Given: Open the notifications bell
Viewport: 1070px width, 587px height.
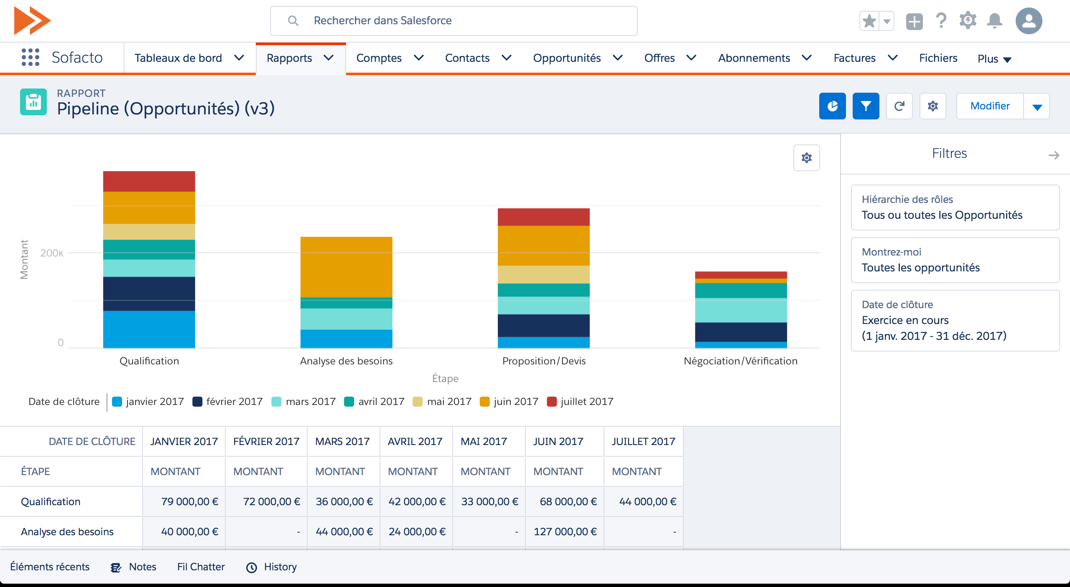Looking at the screenshot, I should [x=995, y=20].
